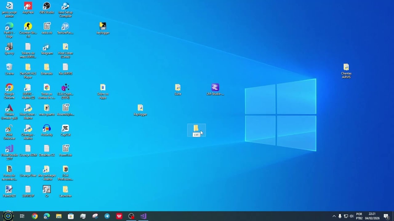The height and width of the screenshot is (221, 394).
Task: Select the LM-Studio installer icon
Action: 215,90
